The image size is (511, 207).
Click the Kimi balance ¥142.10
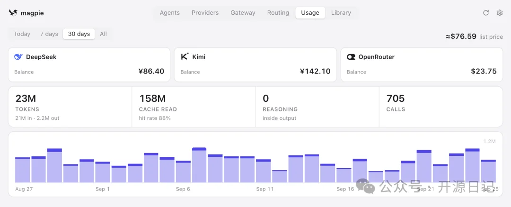[x=315, y=71]
